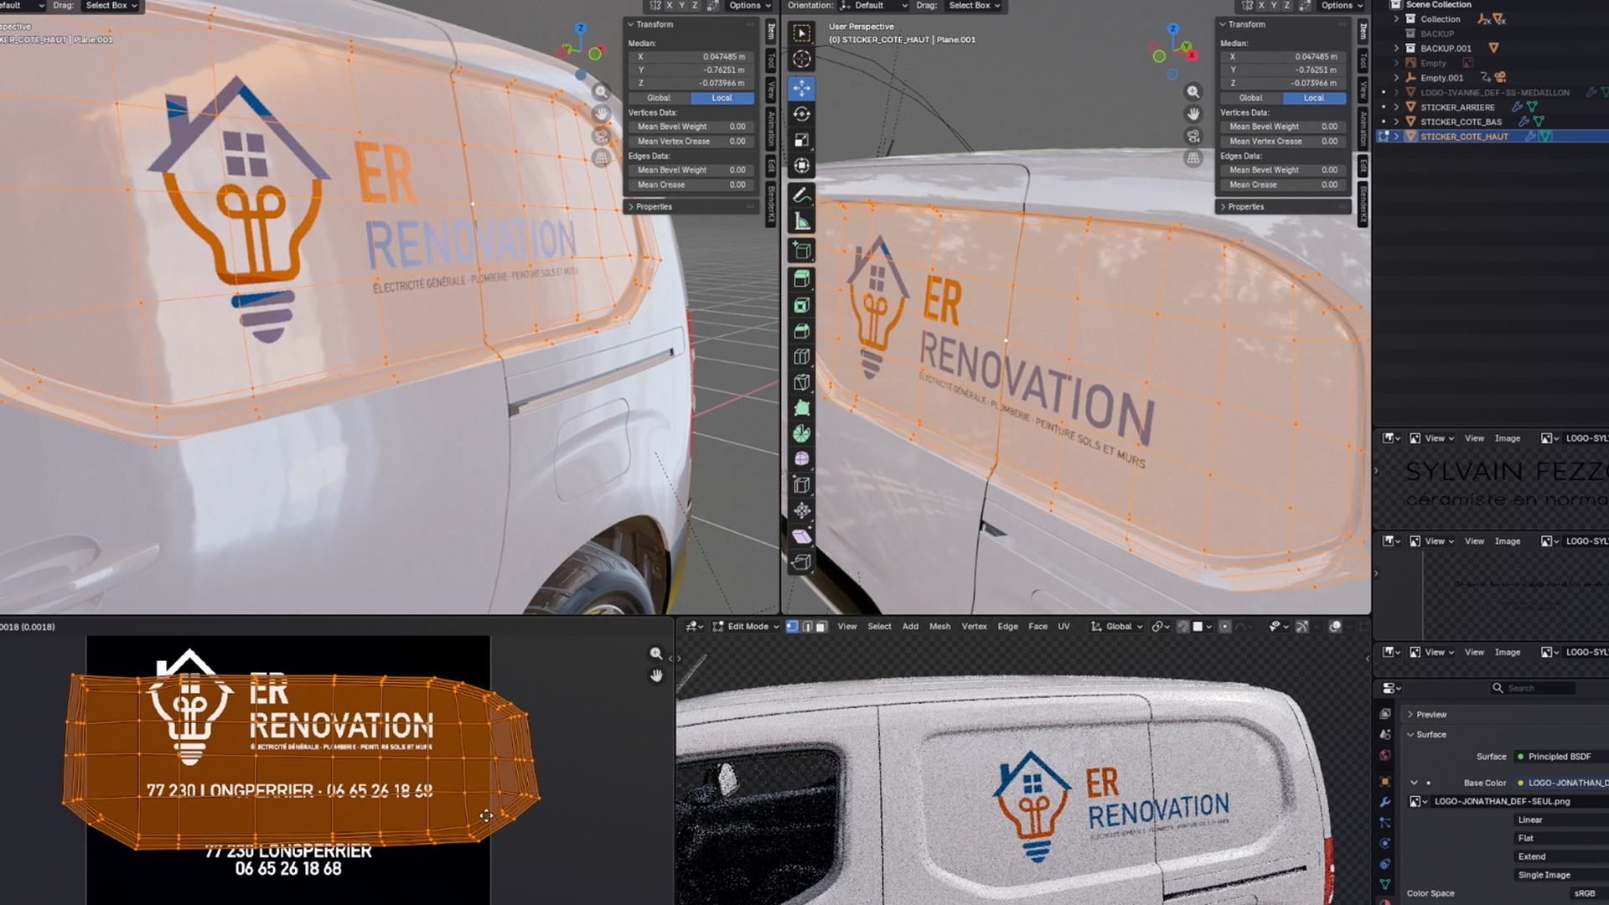Expand the STICKER_ARRIERE outliner item

1396,107
